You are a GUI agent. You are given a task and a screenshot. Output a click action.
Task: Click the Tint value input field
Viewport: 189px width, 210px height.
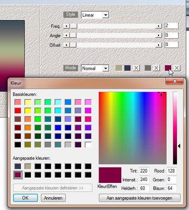pyautogui.click(x=144, y=171)
